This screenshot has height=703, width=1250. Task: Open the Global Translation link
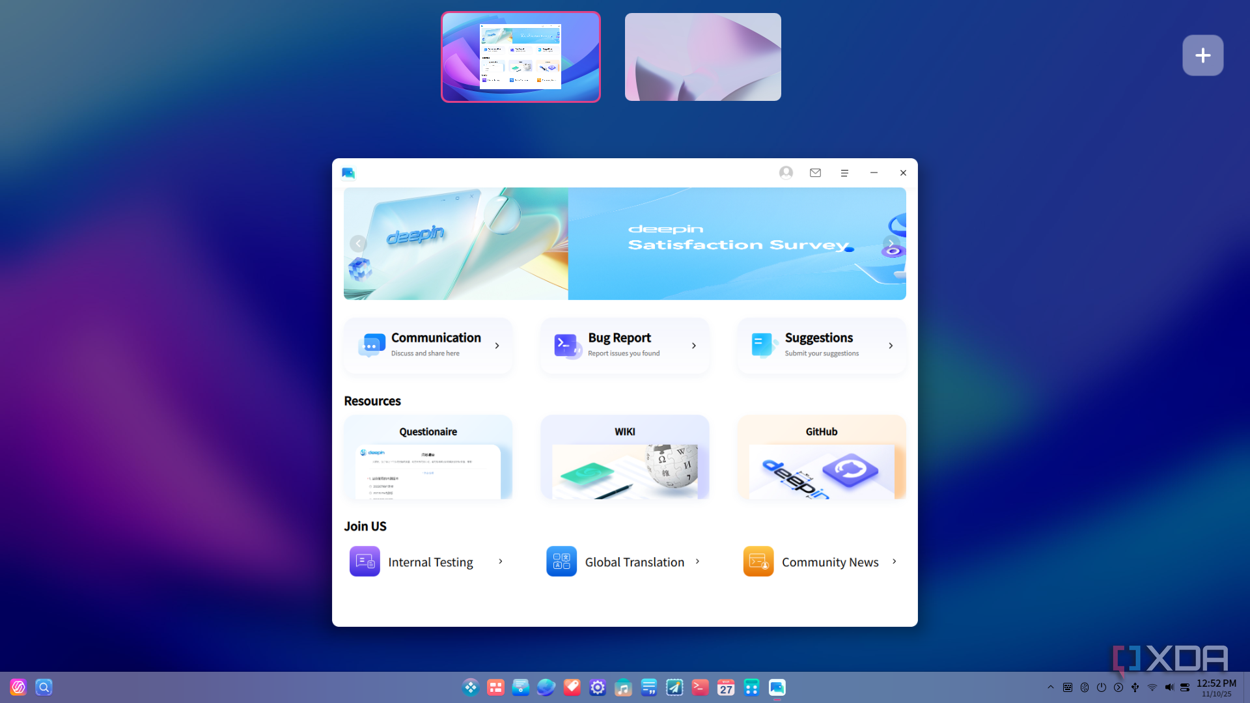[x=634, y=562]
